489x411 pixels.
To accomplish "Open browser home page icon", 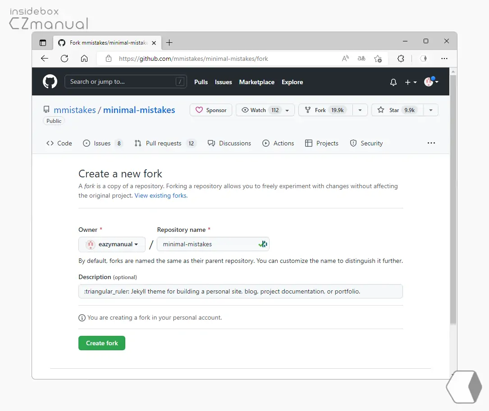I will 84,59.
